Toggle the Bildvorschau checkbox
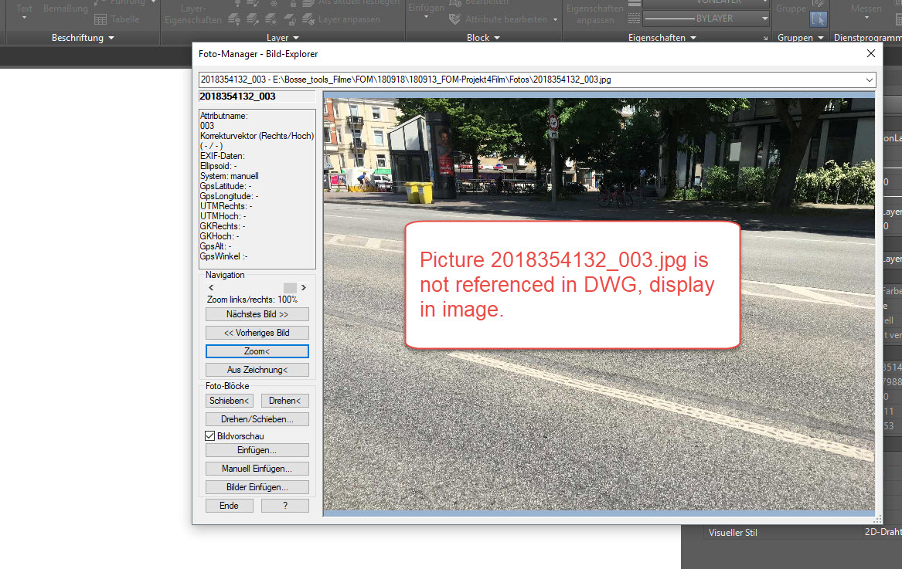902x569 pixels. pos(210,436)
